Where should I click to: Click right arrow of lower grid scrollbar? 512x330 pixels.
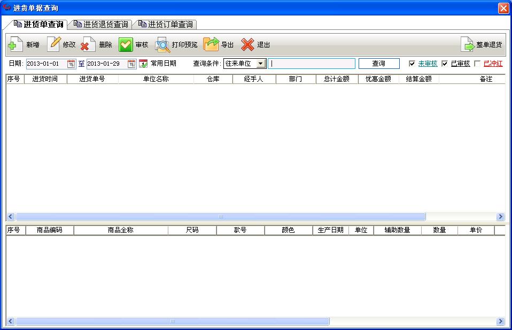click(500, 321)
